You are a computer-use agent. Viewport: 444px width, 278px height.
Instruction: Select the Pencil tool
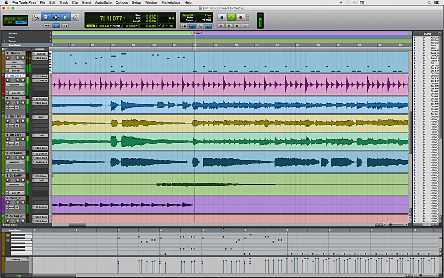coord(75,17)
